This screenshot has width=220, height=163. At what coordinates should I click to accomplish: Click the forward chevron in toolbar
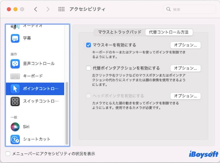(48, 9)
